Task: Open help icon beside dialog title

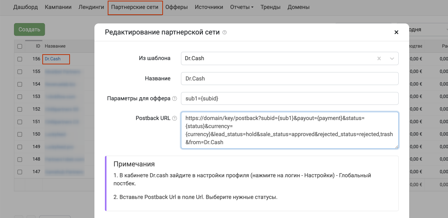Action: [x=225, y=33]
